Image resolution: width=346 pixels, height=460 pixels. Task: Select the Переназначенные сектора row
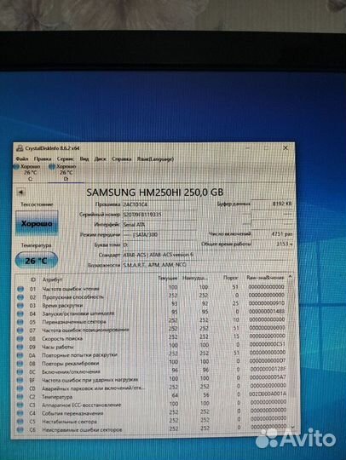tap(151, 321)
